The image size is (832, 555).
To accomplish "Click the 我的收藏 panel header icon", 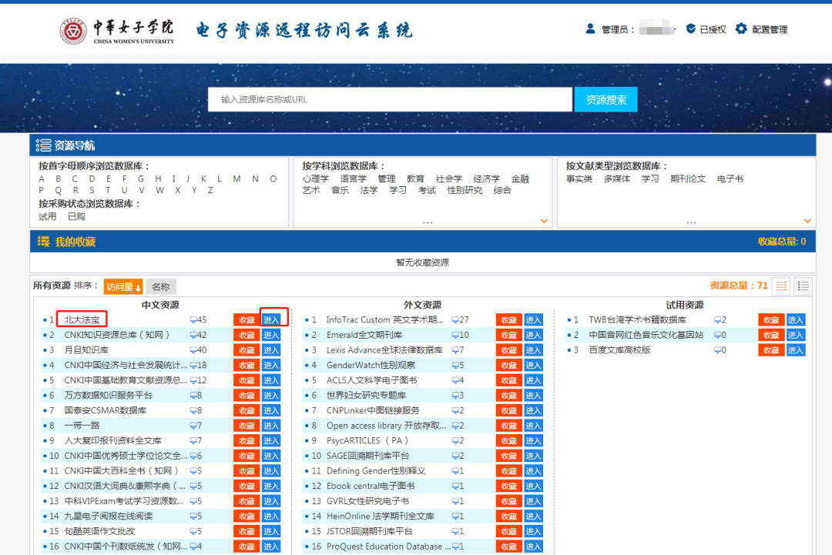I will click(45, 240).
